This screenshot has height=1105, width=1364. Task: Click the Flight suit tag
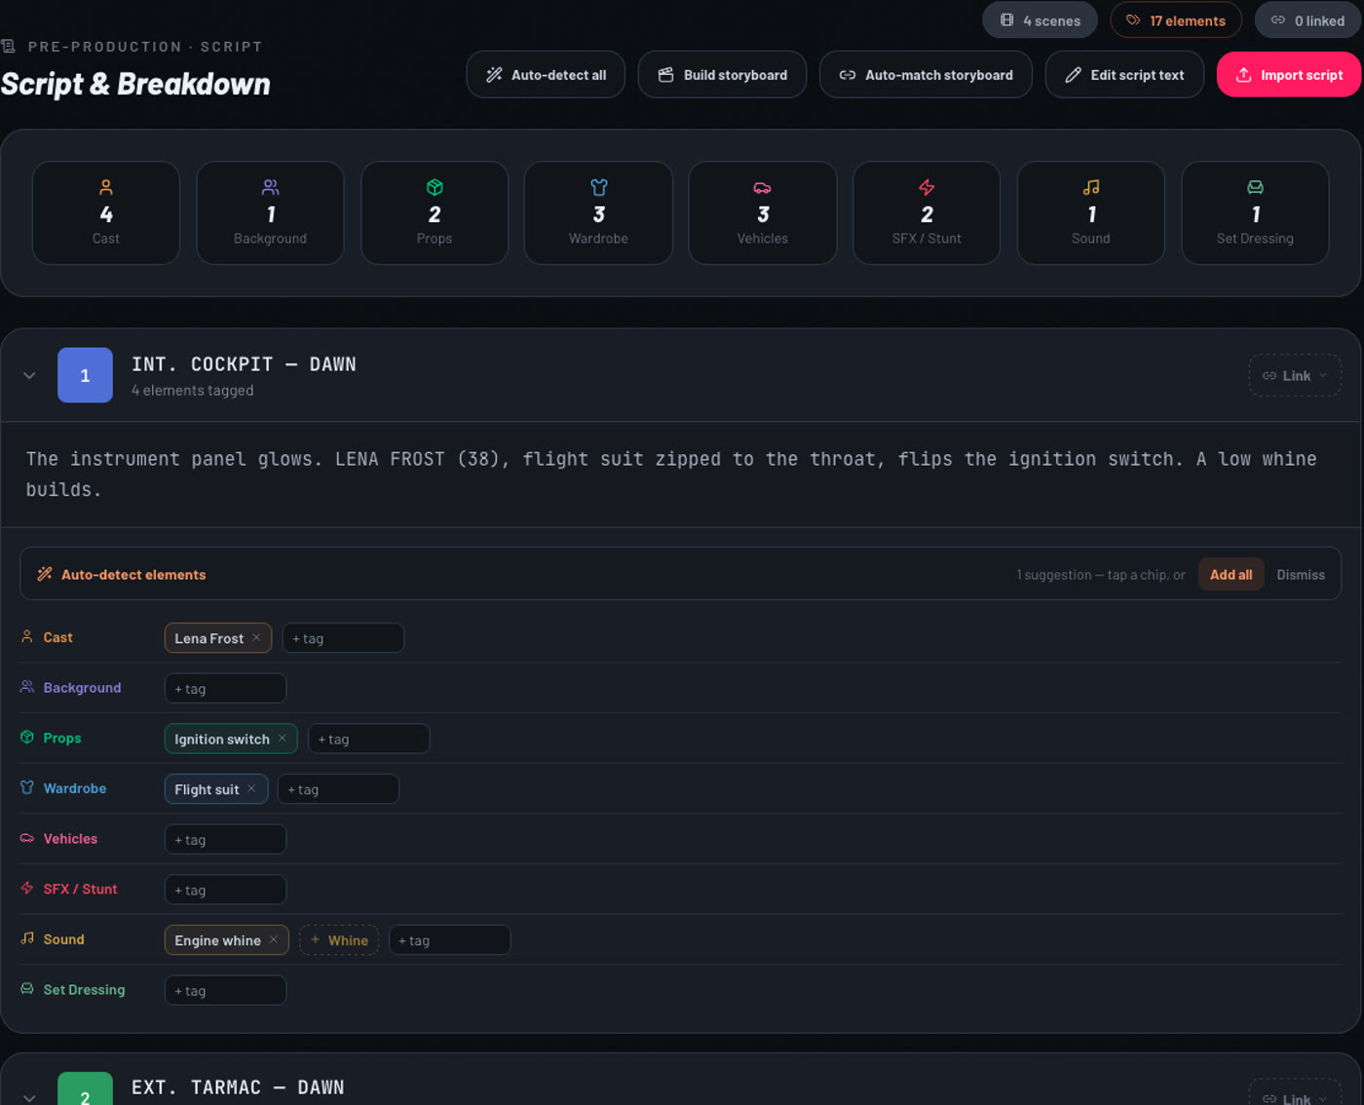(216, 788)
